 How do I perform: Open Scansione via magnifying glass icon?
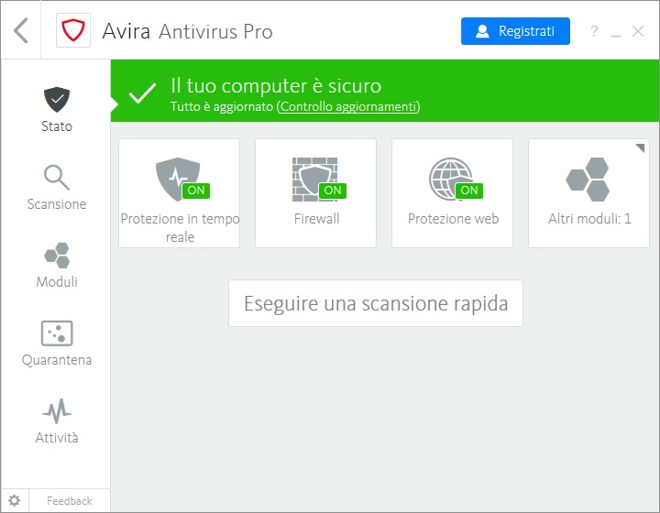tap(56, 177)
